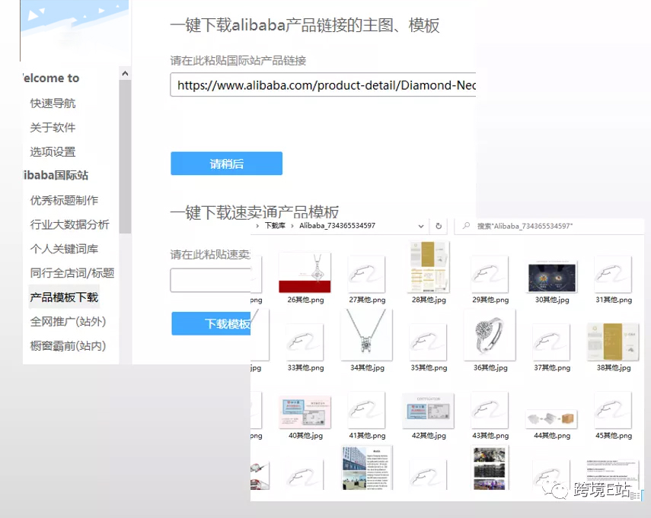Select file 27其他.png thumbnail
This screenshot has height=518, width=651.
[x=367, y=275]
